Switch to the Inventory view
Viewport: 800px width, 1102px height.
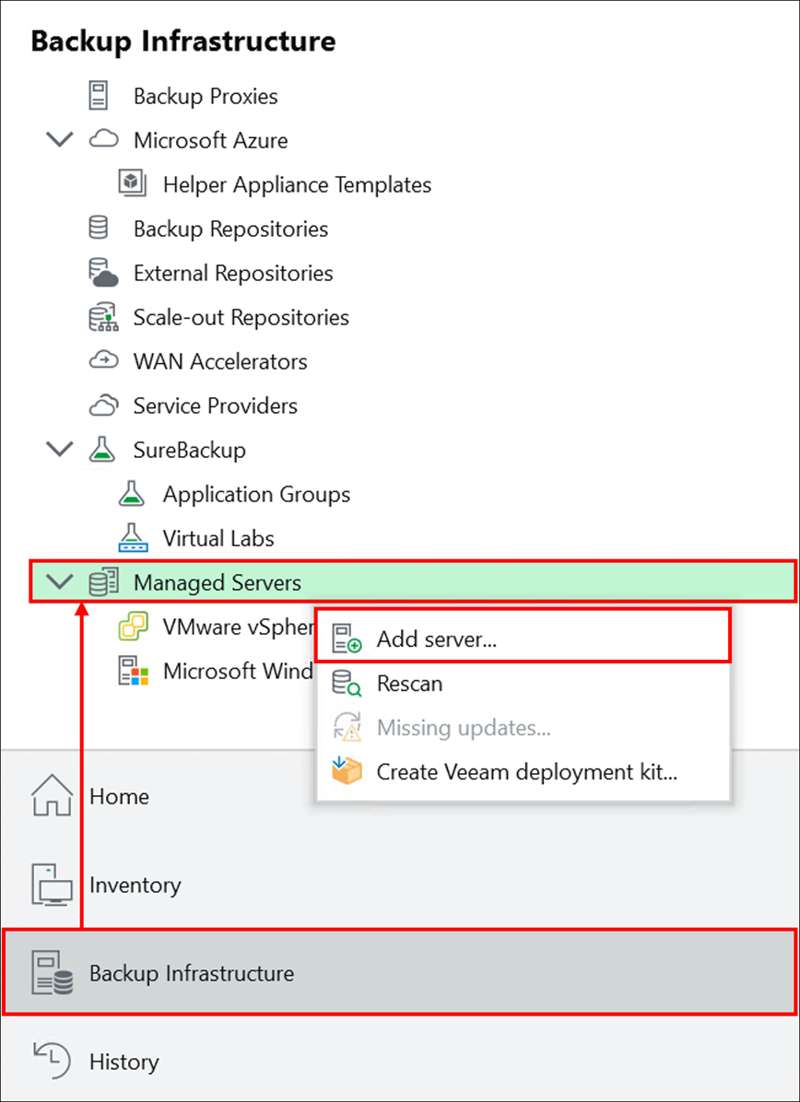click(x=135, y=885)
